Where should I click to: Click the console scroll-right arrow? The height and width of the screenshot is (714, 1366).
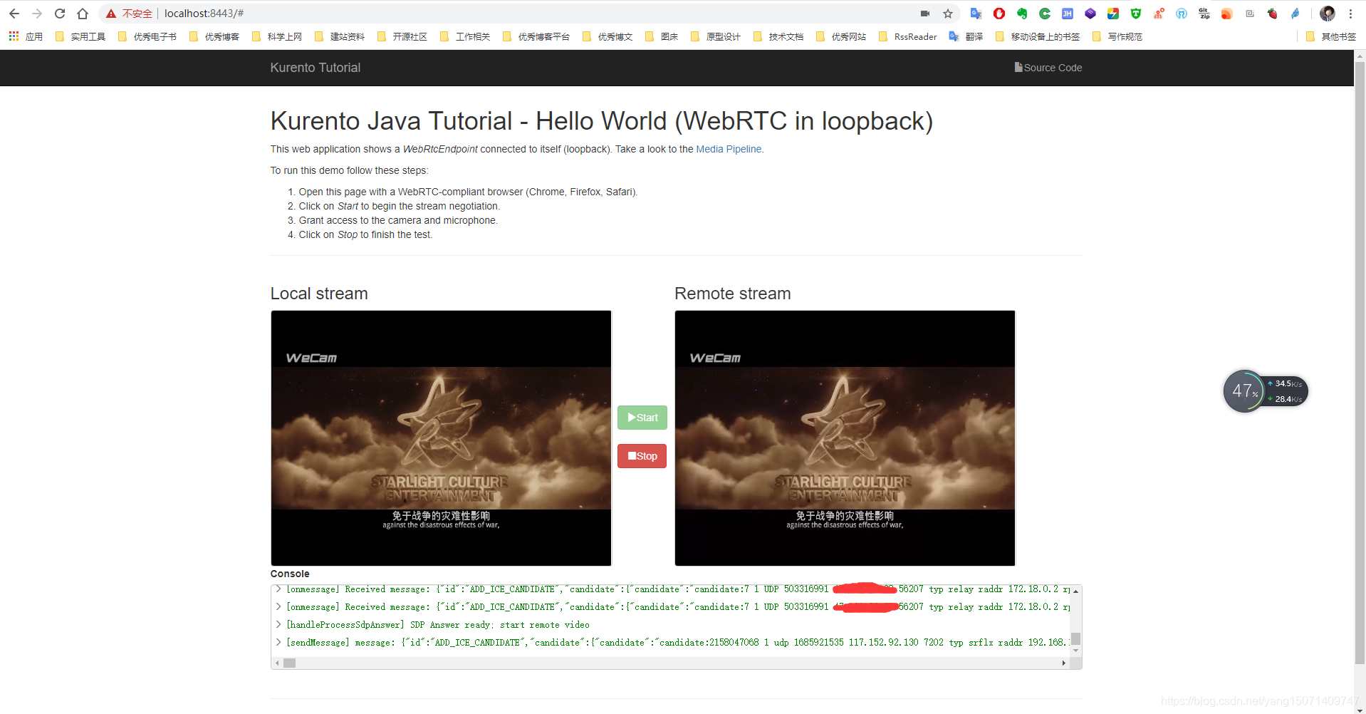coord(1064,663)
